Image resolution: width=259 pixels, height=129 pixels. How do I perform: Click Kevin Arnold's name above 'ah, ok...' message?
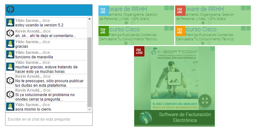pos(28,31)
